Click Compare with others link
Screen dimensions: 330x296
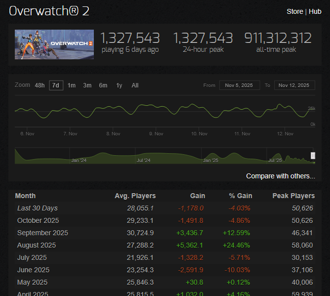[281, 176]
